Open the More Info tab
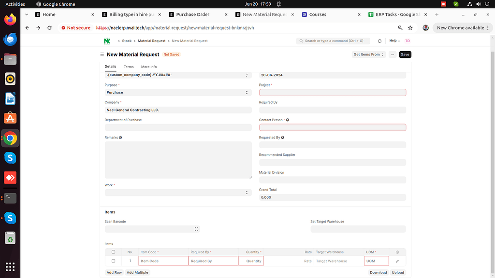495x278 pixels. pyautogui.click(x=149, y=67)
